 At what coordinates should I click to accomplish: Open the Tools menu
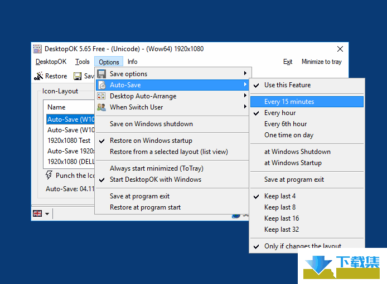[82, 62]
